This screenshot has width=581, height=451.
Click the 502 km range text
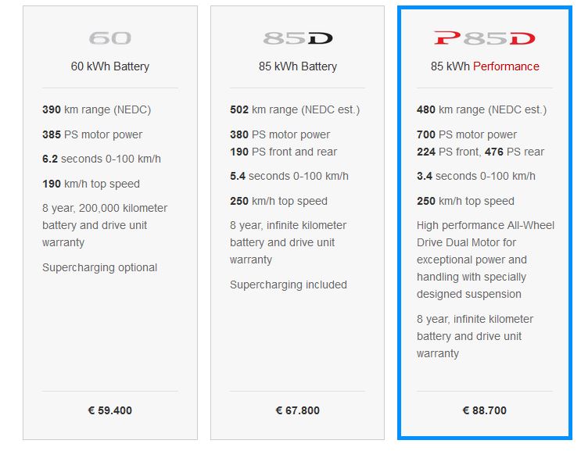point(295,109)
